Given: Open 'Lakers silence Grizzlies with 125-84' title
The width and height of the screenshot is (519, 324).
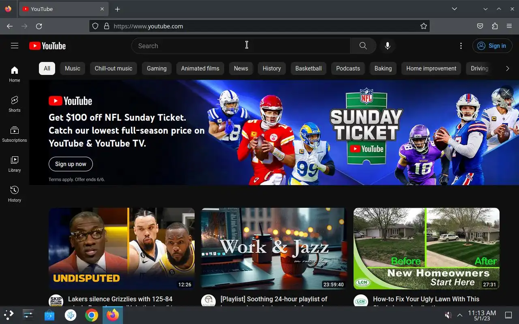Looking at the screenshot, I should pos(120,299).
